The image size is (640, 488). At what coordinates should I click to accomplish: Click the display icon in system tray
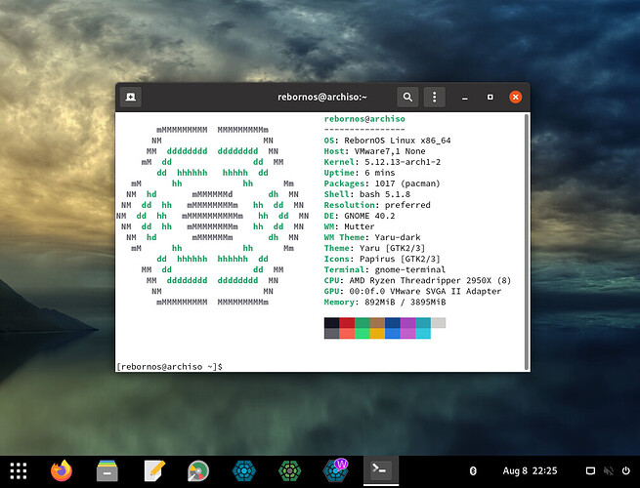[x=589, y=471]
